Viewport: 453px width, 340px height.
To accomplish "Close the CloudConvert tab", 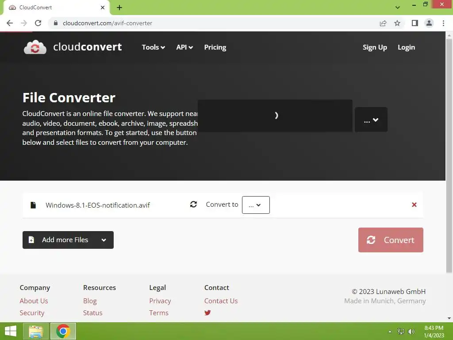I will 103,8.
